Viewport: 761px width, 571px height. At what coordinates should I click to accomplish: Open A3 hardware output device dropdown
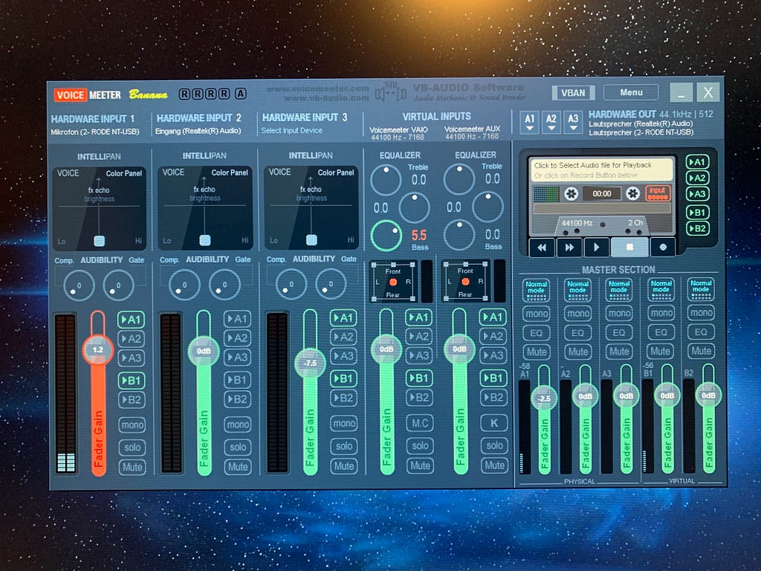(573, 121)
